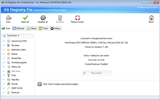Open the Tools tab
The height and width of the screenshot is (100, 160).
(44, 28)
